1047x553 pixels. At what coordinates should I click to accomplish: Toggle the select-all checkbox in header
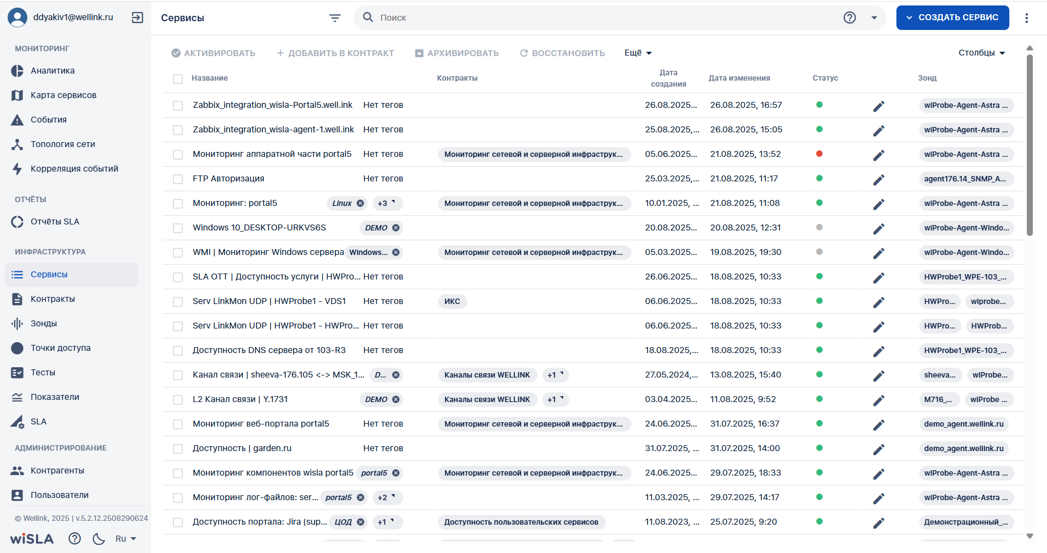(178, 78)
